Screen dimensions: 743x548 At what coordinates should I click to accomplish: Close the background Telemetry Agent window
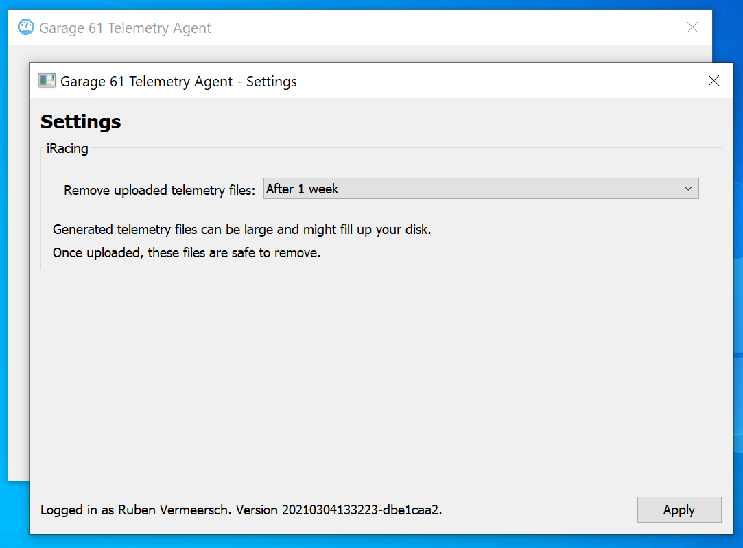[x=692, y=27]
